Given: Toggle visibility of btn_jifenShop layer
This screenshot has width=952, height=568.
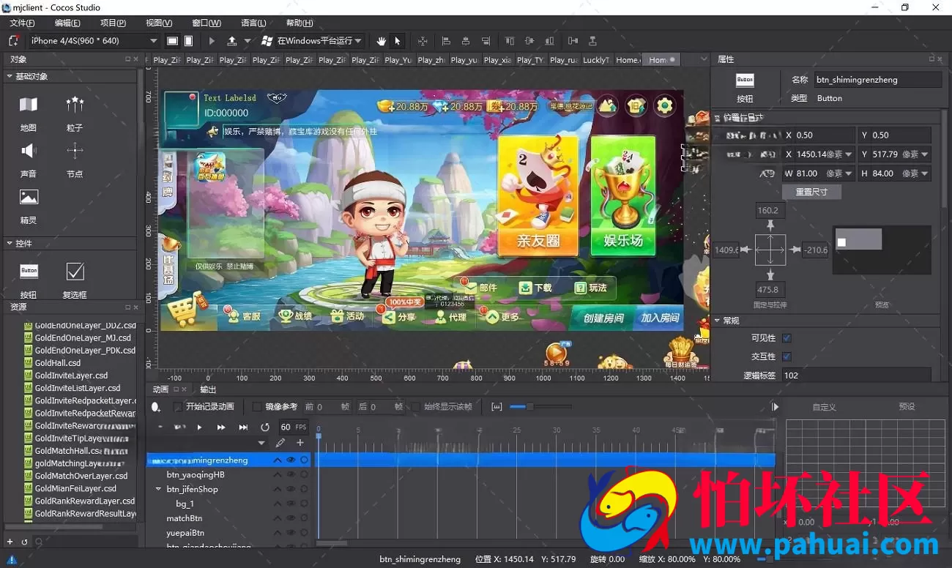Looking at the screenshot, I should point(291,489).
